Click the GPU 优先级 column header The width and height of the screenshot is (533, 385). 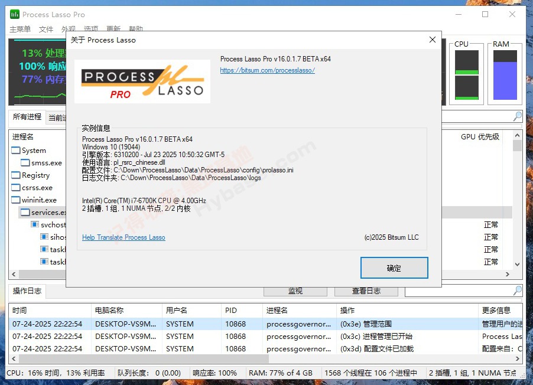480,136
